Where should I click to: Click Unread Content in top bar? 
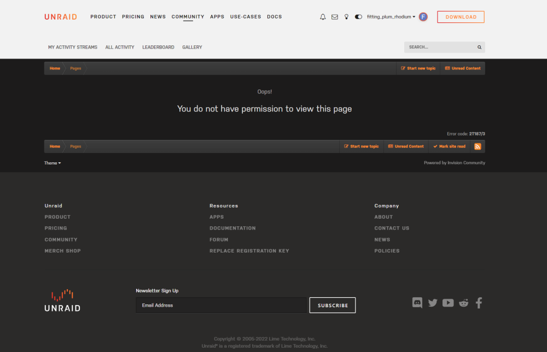click(463, 68)
